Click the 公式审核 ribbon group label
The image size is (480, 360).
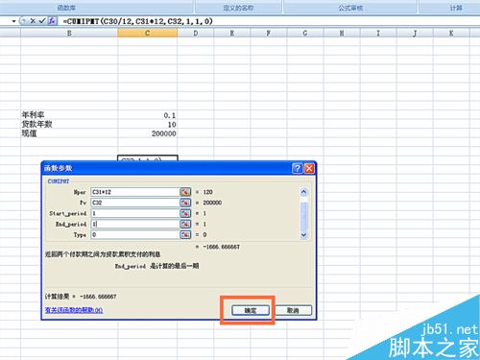(x=350, y=8)
